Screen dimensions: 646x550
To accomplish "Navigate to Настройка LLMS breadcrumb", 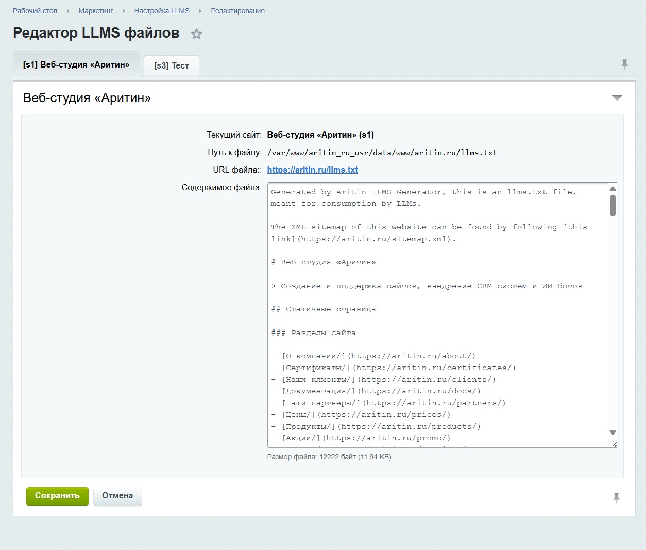I will click(162, 11).
